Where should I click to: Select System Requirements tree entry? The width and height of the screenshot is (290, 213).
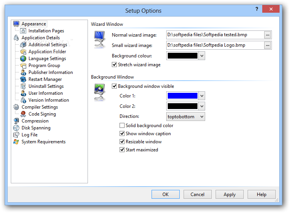tap(44, 142)
